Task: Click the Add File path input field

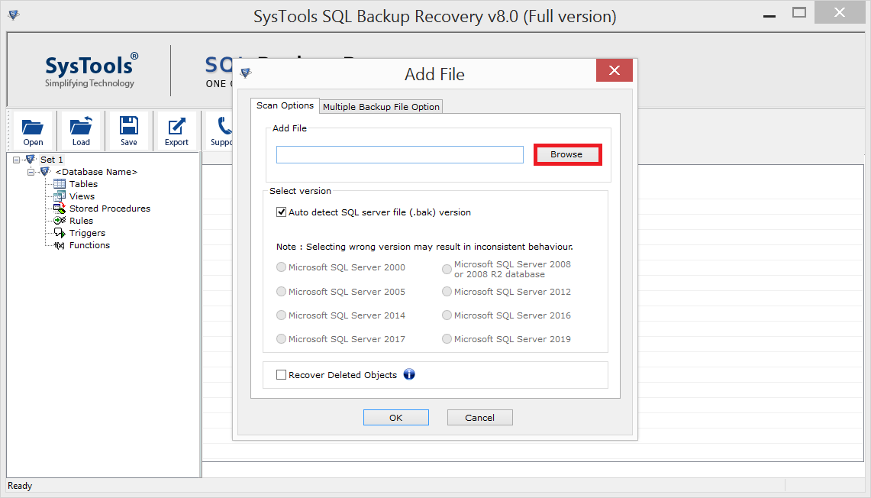Action: [x=400, y=154]
